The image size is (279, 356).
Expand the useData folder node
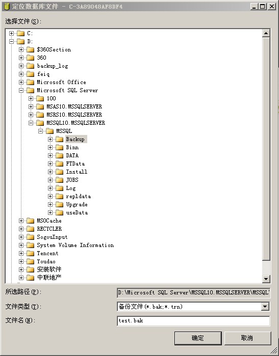pyautogui.click(x=50, y=213)
